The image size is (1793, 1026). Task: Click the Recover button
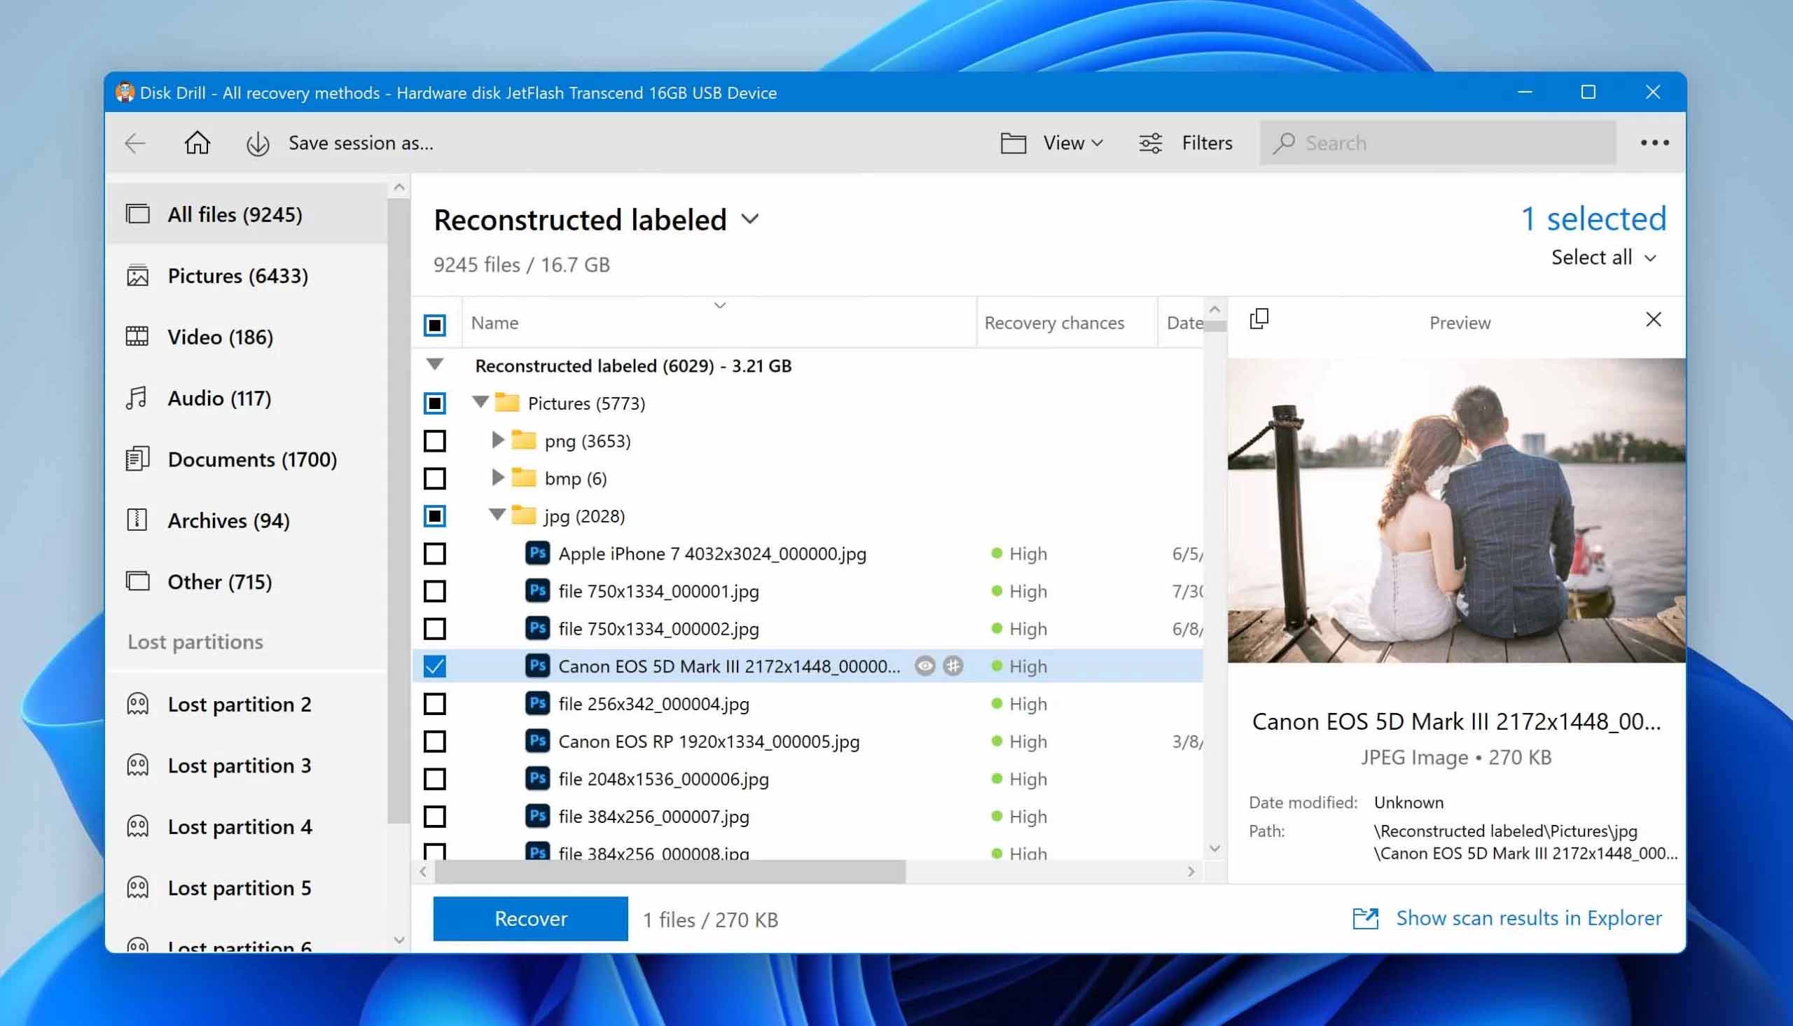pyautogui.click(x=530, y=918)
